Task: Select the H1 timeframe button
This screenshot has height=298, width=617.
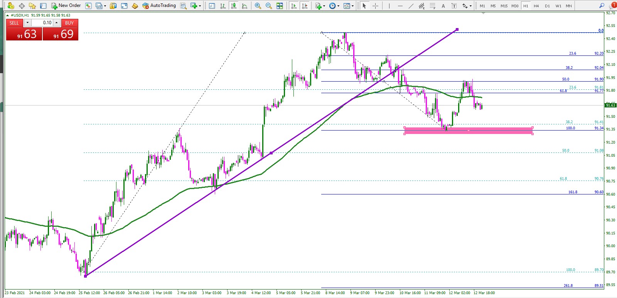Action: pyautogui.click(x=526, y=6)
